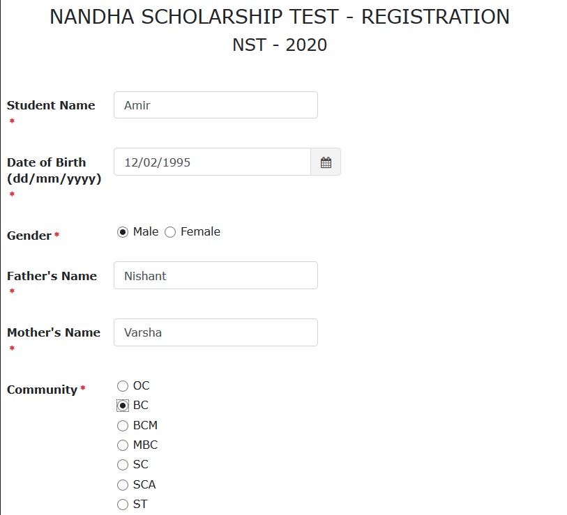Pick the SC community radio button
The width and height of the screenshot is (567, 515).
(x=123, y=465)
